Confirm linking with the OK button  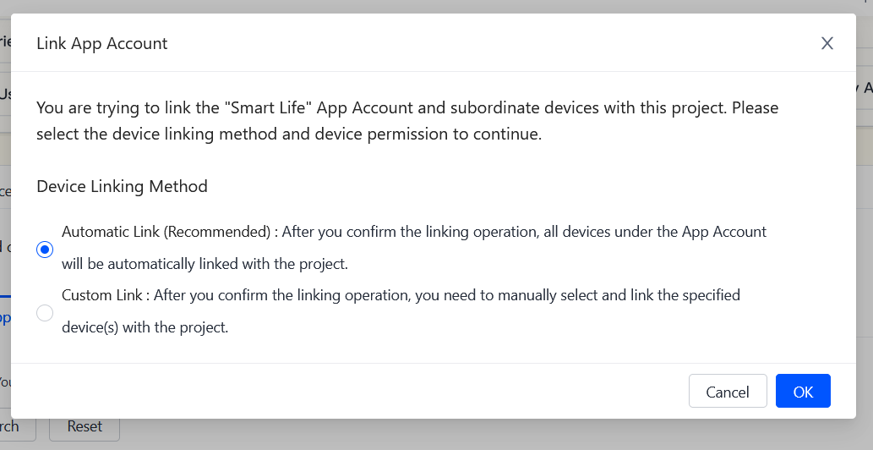click(803, 392)
